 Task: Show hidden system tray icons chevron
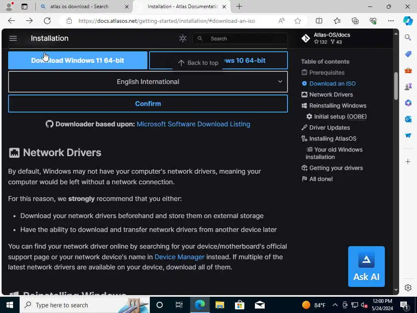coord(335,305)
